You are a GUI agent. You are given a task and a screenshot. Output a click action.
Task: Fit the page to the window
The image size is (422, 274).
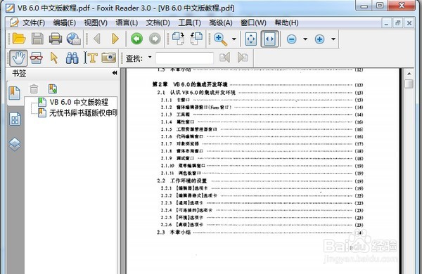pyautogui.click(x=251, y=39)
